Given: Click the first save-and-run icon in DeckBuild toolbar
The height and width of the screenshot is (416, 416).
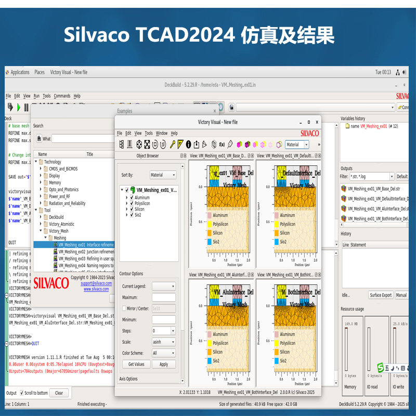Looking at the screenshot, I should (x=10, y=107).
